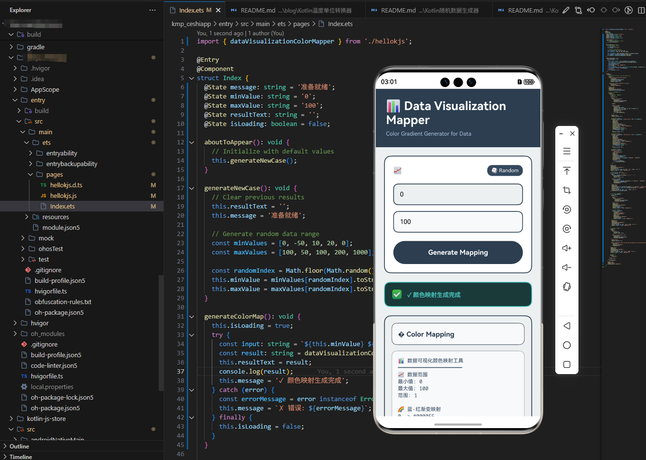Open local.properties file
Viewport: 646px width, 460px height.
coord(52,387)
